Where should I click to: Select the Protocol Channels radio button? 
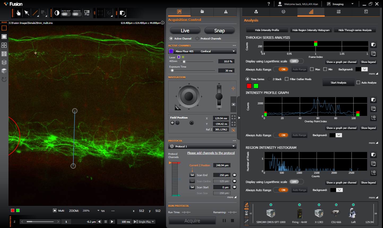[197, 38]
